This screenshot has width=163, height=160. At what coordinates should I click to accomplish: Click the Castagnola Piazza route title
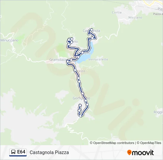(49, 153)
